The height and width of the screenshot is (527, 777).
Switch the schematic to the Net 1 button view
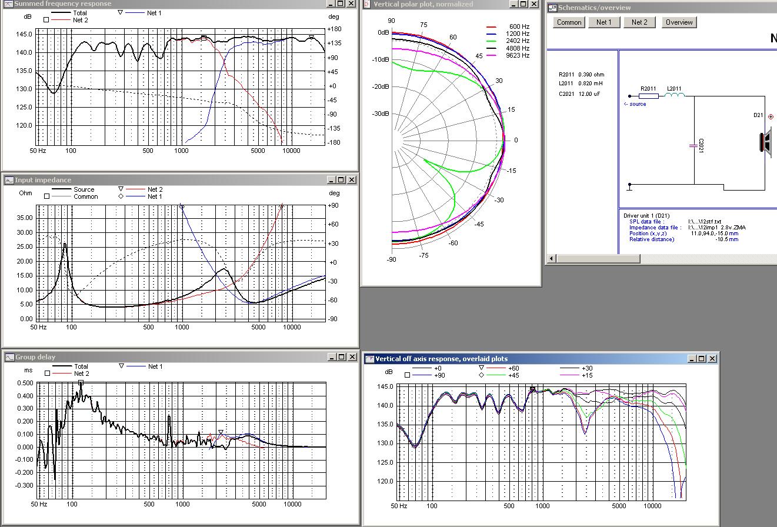pyautogui.click(x=604, y=22)
